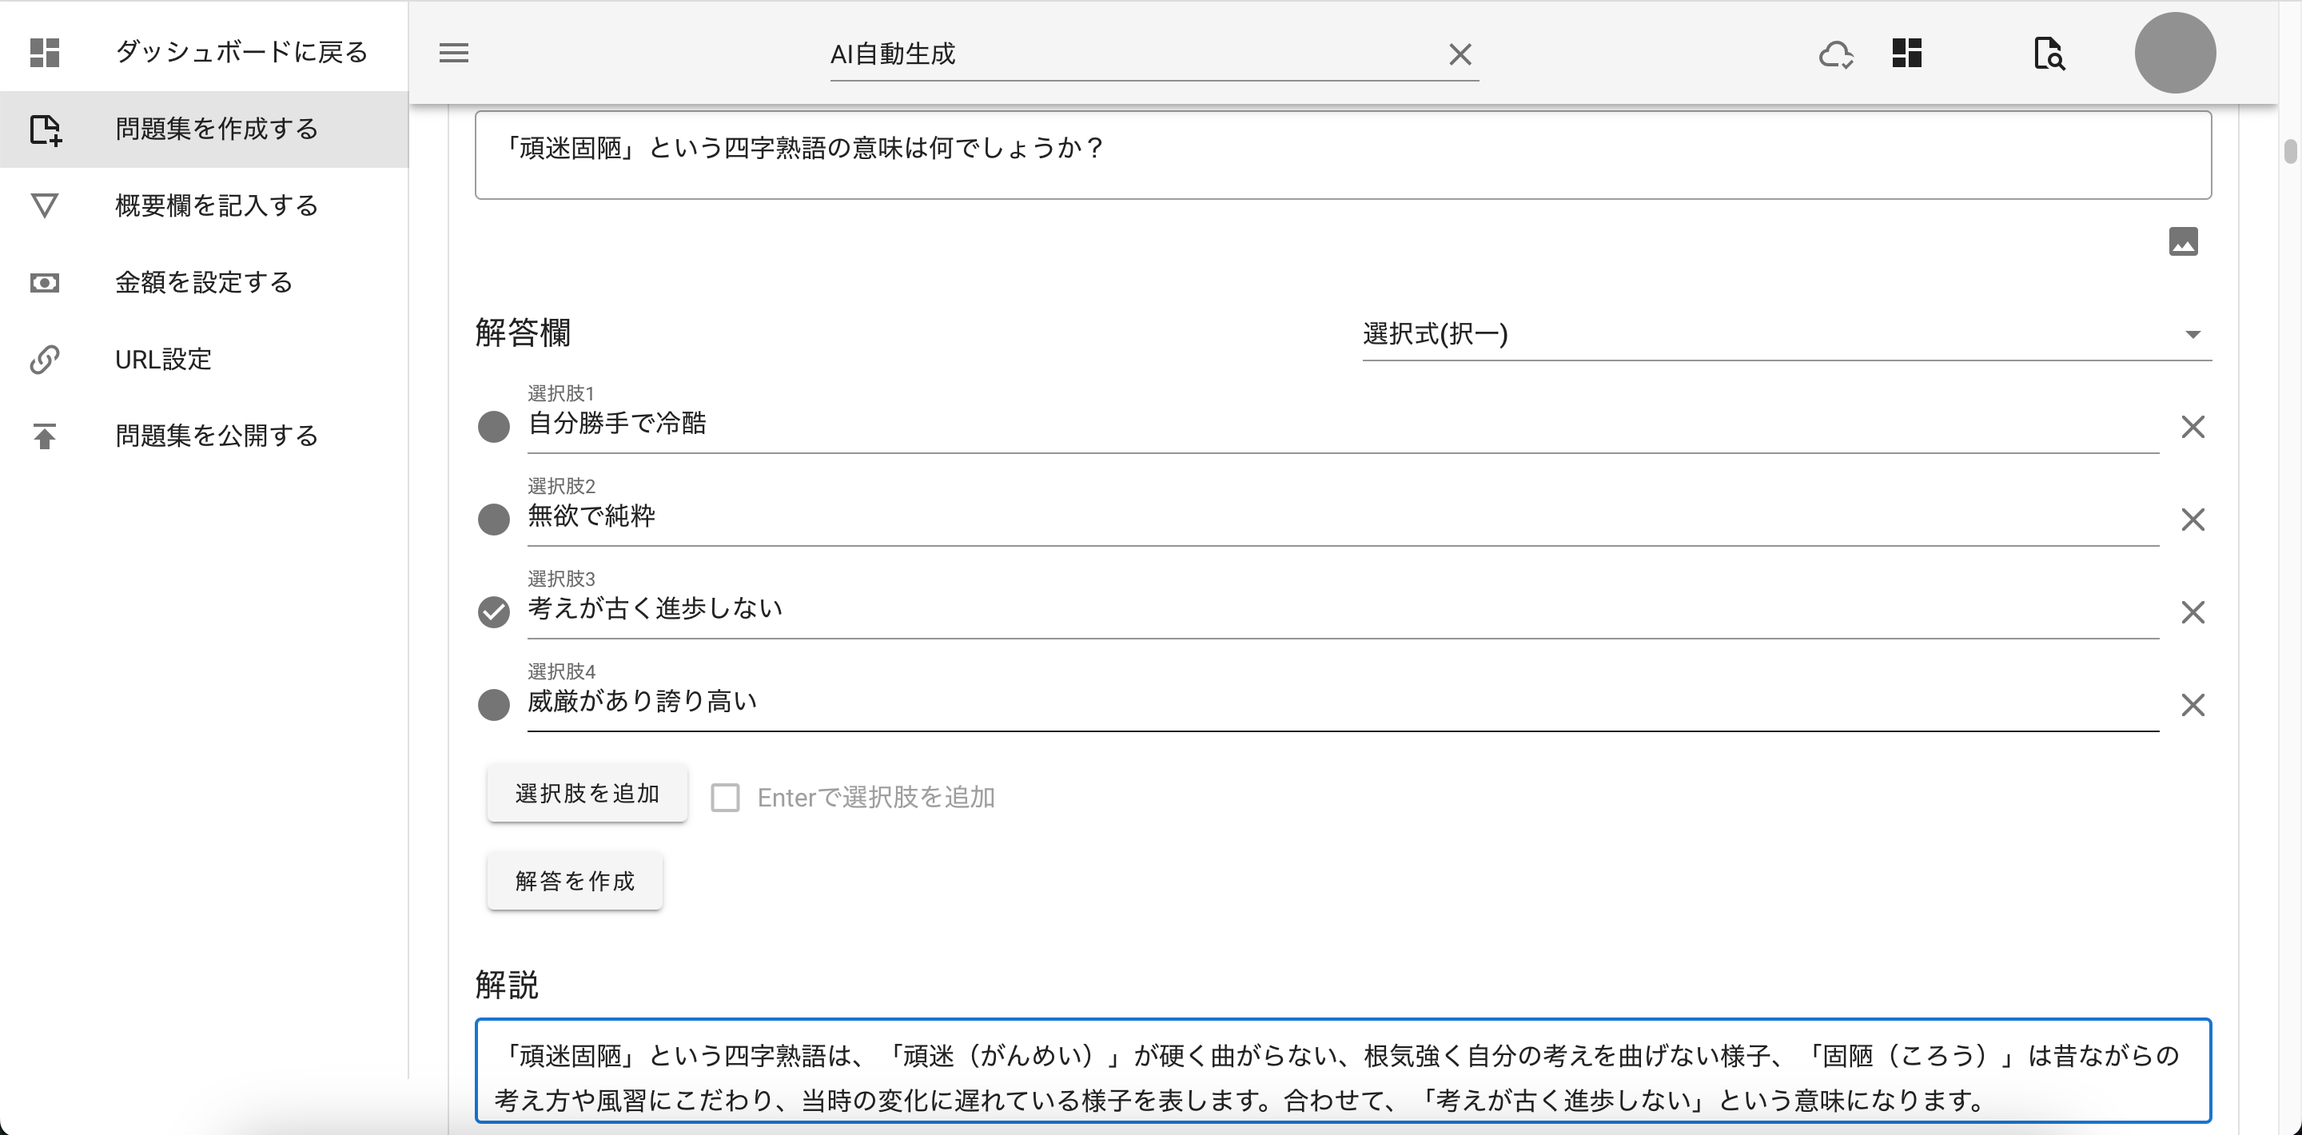Screen dimensions: 2302x1135
Task: Clear the AI自動生成 title field
Action: tap(1460, 54)
